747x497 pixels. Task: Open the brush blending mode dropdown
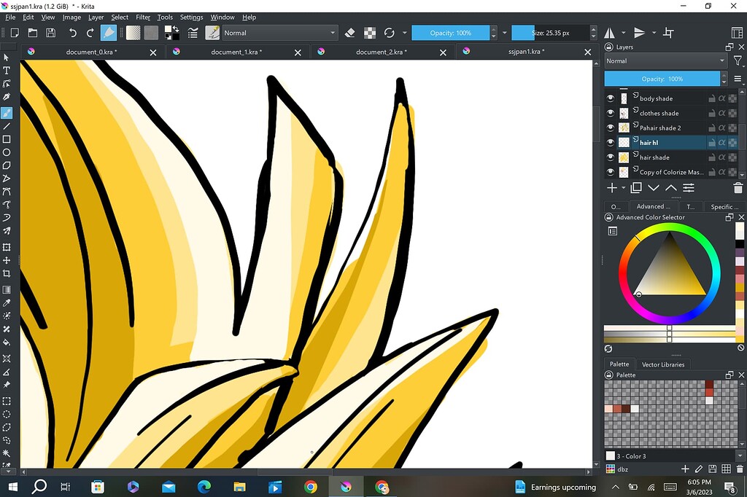coord(279,33)
